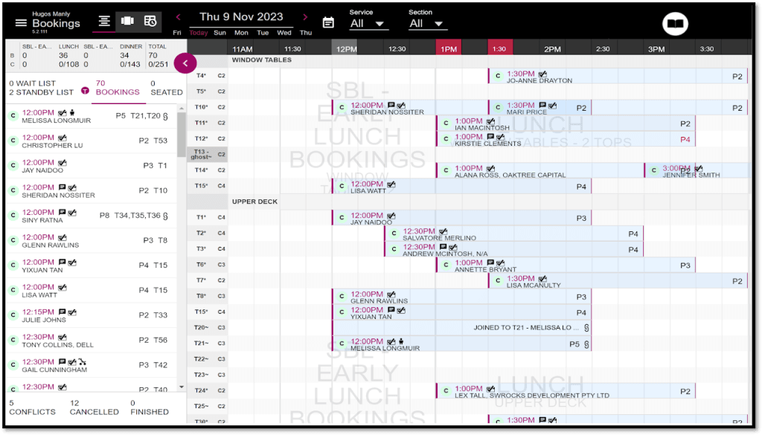Go to previous day with left arrow
This screenshot has width=762, height=435.
(x=178, y=17)
